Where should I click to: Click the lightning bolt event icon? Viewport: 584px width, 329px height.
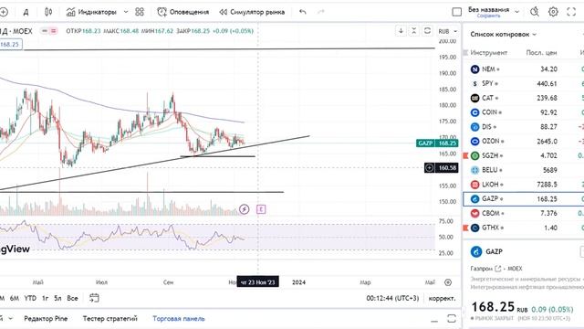[244, 209]
